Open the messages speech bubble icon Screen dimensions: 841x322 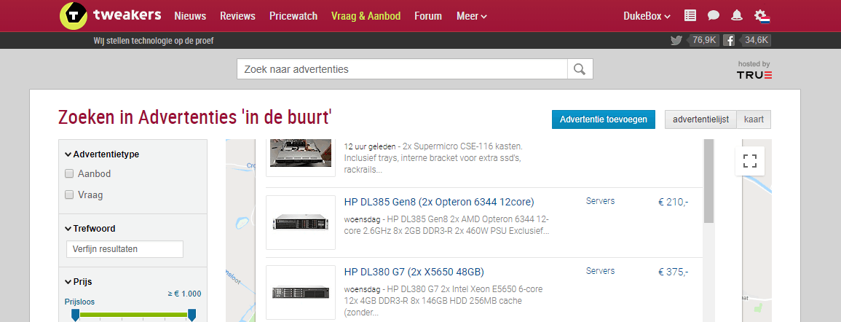tap(714, 15)
